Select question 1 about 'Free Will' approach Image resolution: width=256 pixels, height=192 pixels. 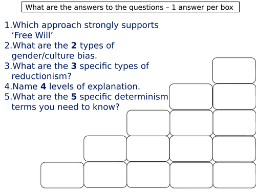(81, 30)
